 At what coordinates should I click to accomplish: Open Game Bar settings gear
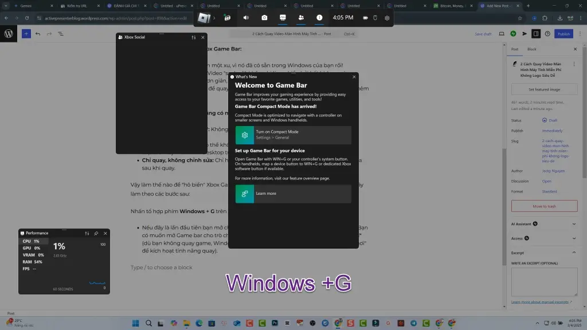tap(387, 18)
